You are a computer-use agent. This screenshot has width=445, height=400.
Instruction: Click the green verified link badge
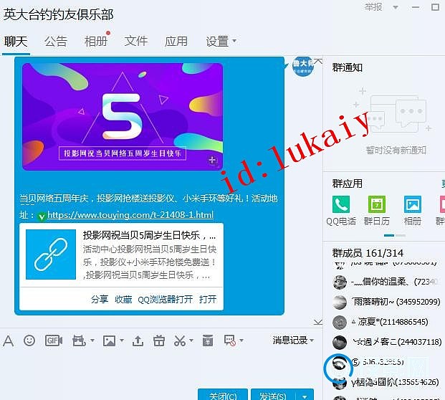[42, 217]
